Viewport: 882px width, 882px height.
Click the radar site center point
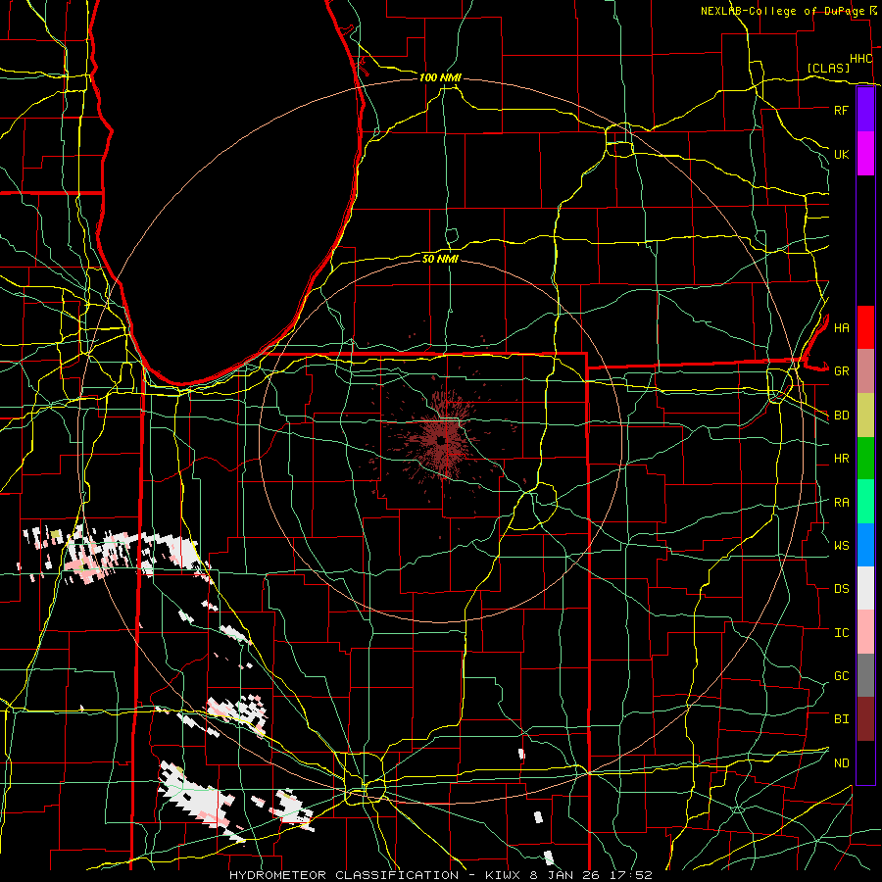tap(441, 440)
